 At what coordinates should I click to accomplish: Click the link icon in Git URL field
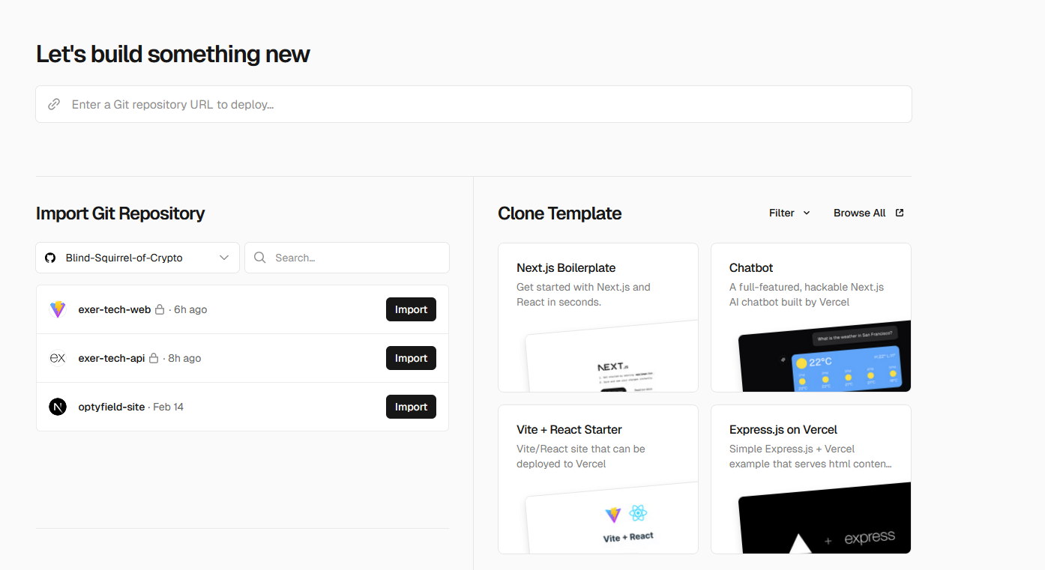pos(54,104)
